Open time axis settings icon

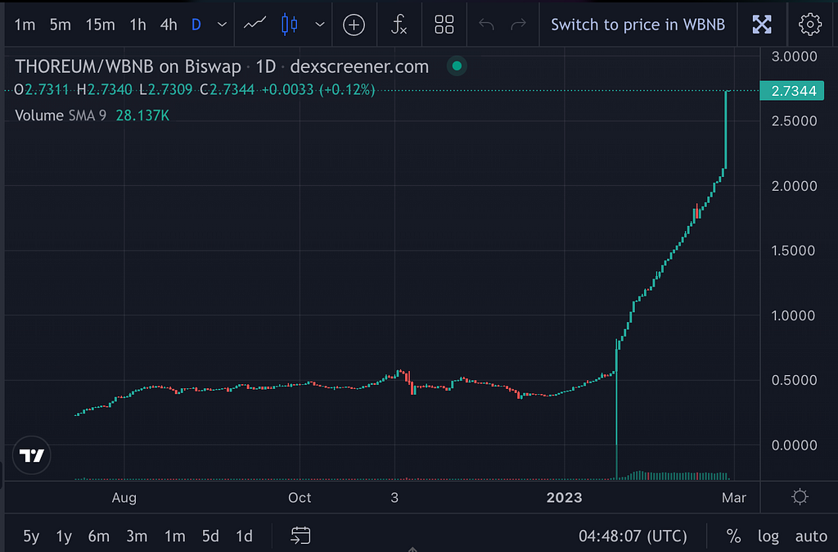800,497
